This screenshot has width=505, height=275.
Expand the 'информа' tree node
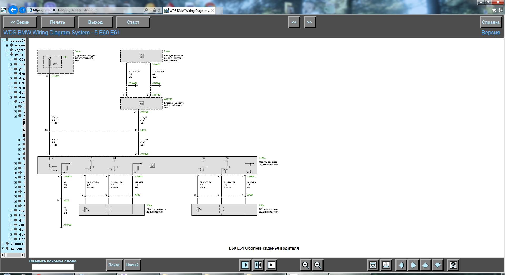click(x=3, y=244)
